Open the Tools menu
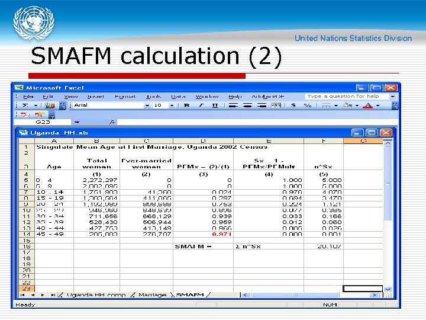 (153, 97)
